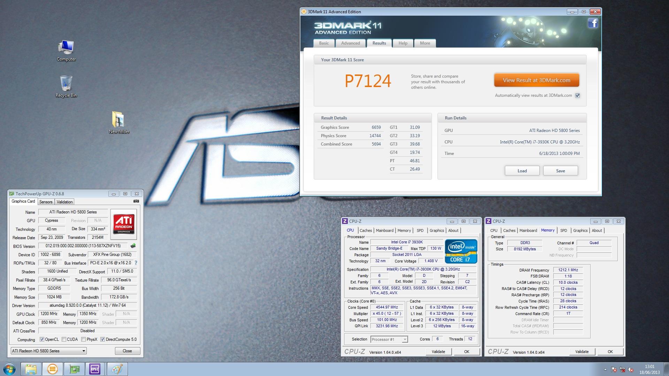Open the More tab in 3DMark 11
This screenshot has width=669, height=376.
point(425,43)
